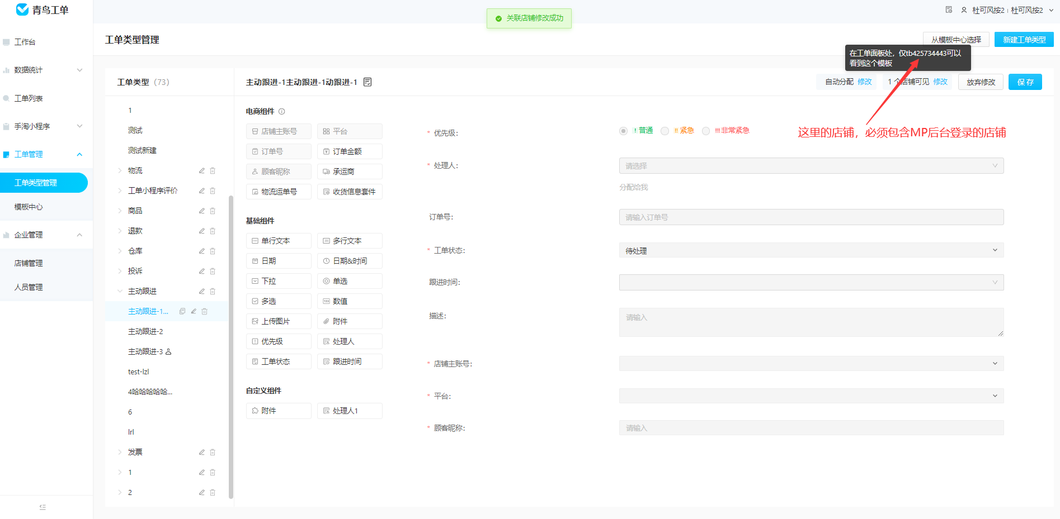Copy the selected 主动跟进-1 template via copy icon
Screen dimensions: 1060x519
pyautogui.click(x=182, y=312)
